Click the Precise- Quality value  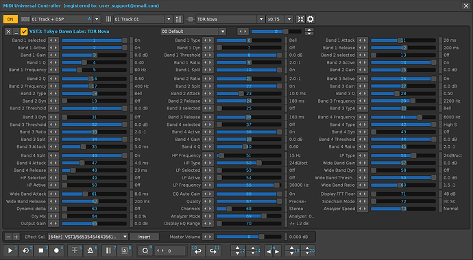[298, 201]
